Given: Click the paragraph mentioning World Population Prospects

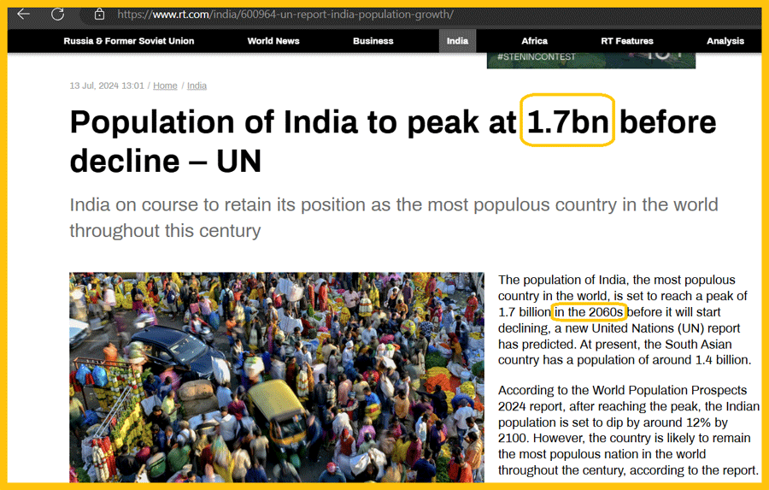Looking at the screenshot, I should pyautogui.click(x=628, y=430).
